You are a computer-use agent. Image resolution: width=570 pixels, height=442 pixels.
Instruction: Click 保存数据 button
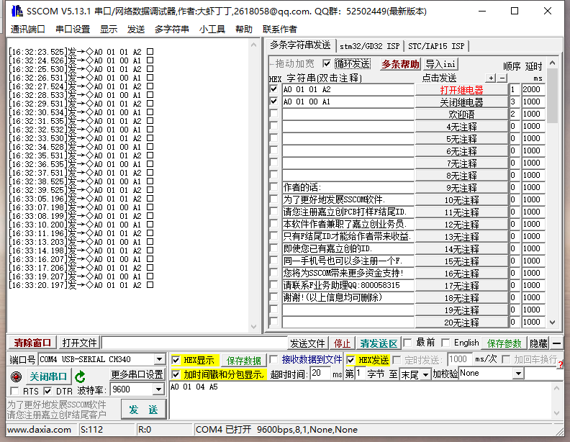point(243,360)
